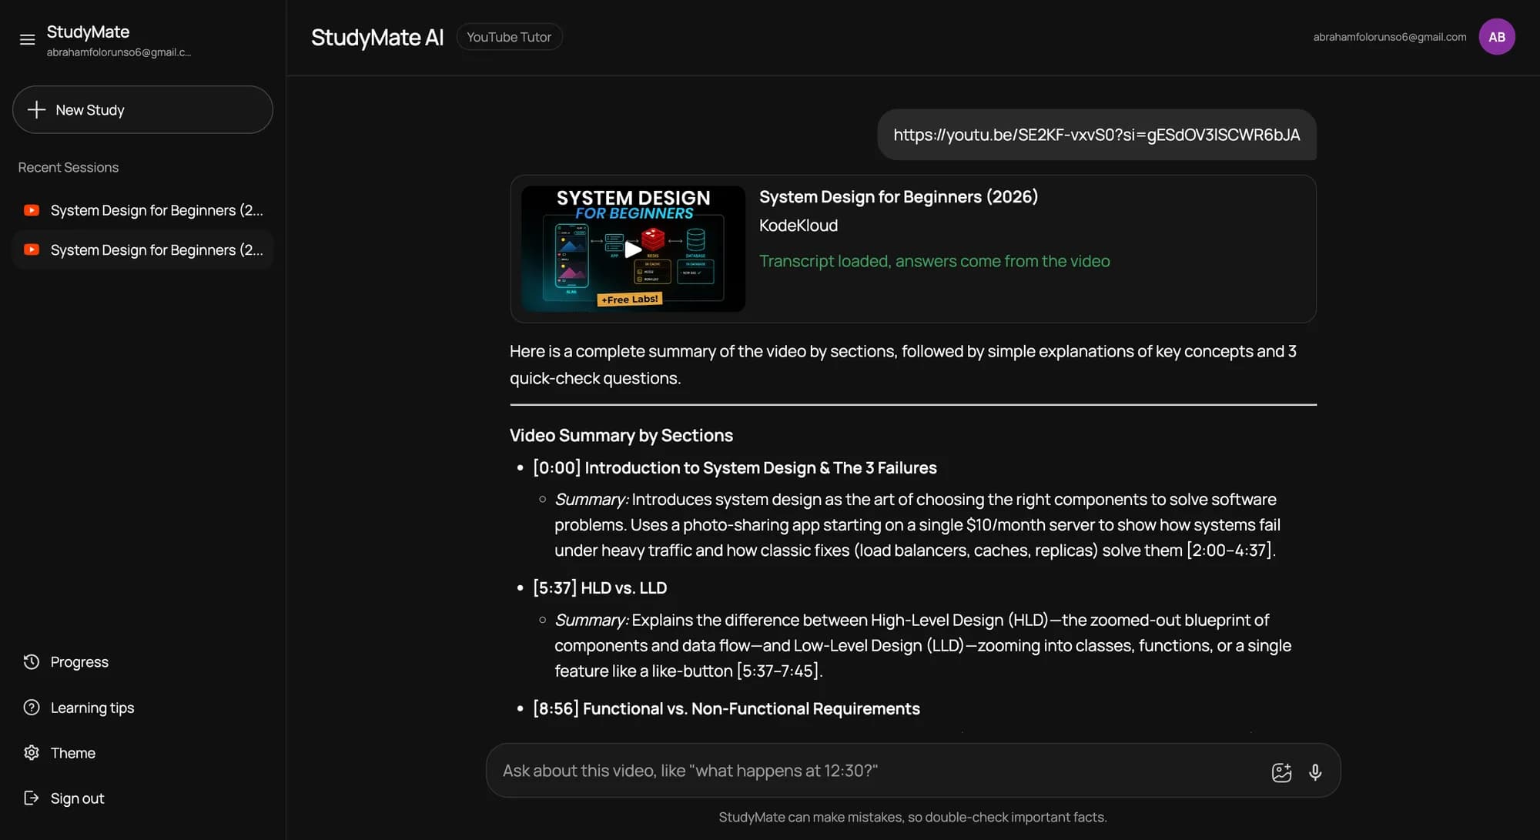Click the transcript loaded status text
This screenshot has height=840, width=1540.
coord(934,261)
